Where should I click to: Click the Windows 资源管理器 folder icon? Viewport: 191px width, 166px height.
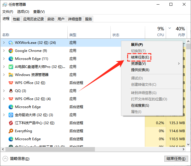pyautogui.click(x=11, y=75)
